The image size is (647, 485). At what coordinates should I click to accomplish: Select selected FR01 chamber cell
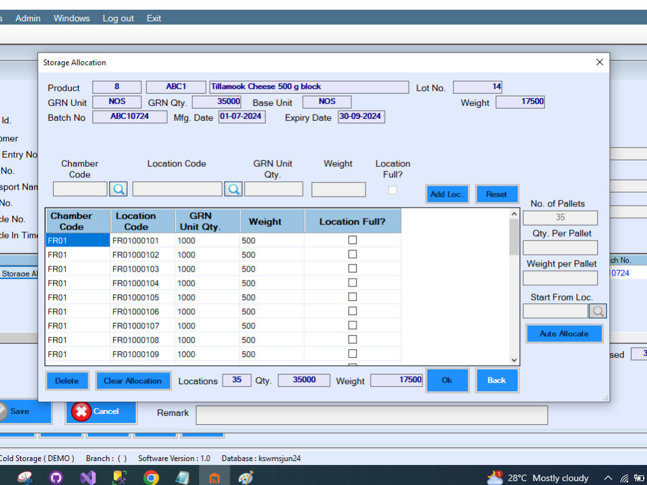(78, 240)
